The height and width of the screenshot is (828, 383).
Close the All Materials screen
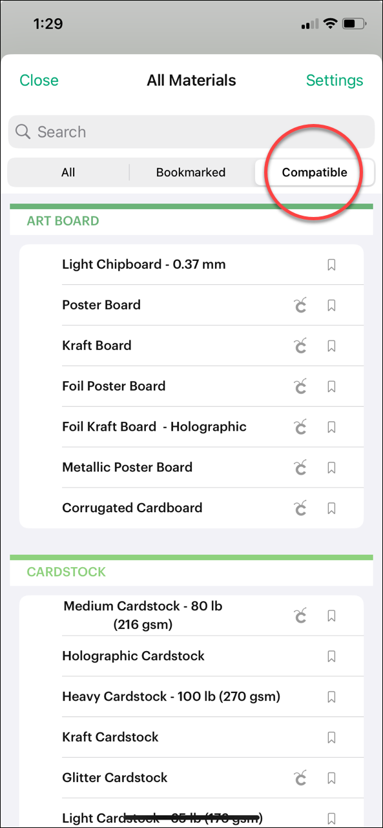[x=39, y=80]
